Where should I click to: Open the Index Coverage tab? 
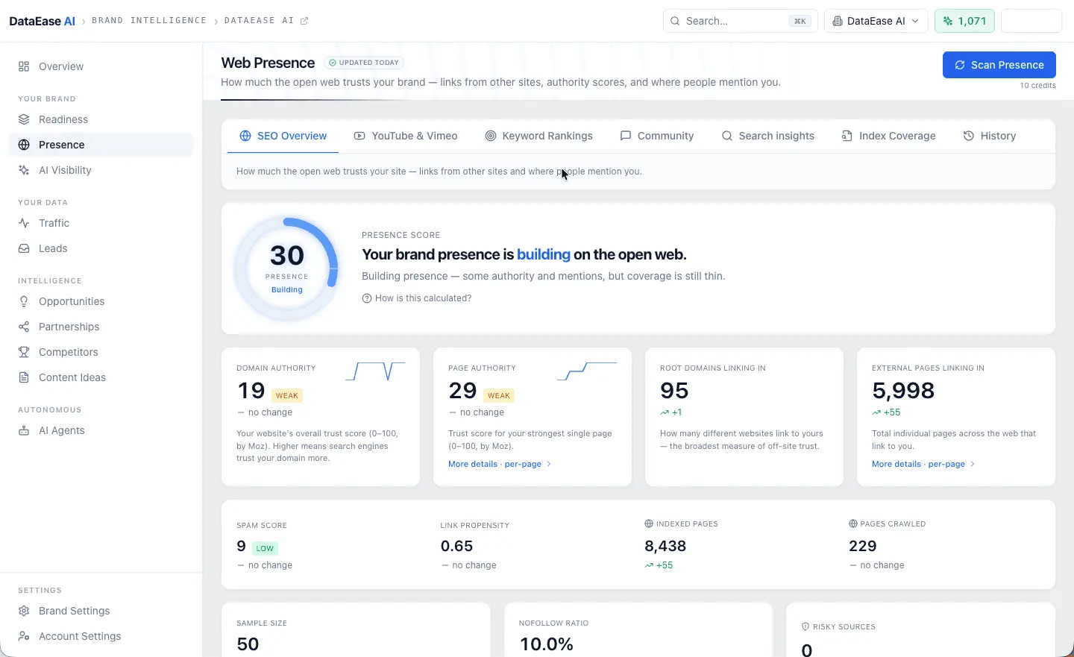pyautogui.click(x=888, y=136)
